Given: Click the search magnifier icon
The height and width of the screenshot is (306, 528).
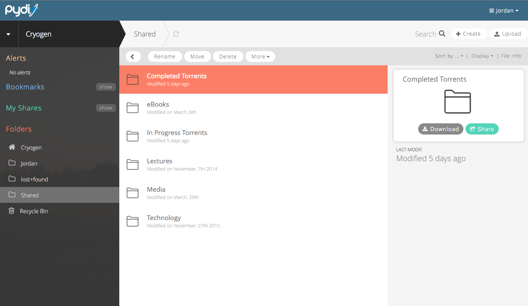Looking at the screenshot, I should 442,34.
